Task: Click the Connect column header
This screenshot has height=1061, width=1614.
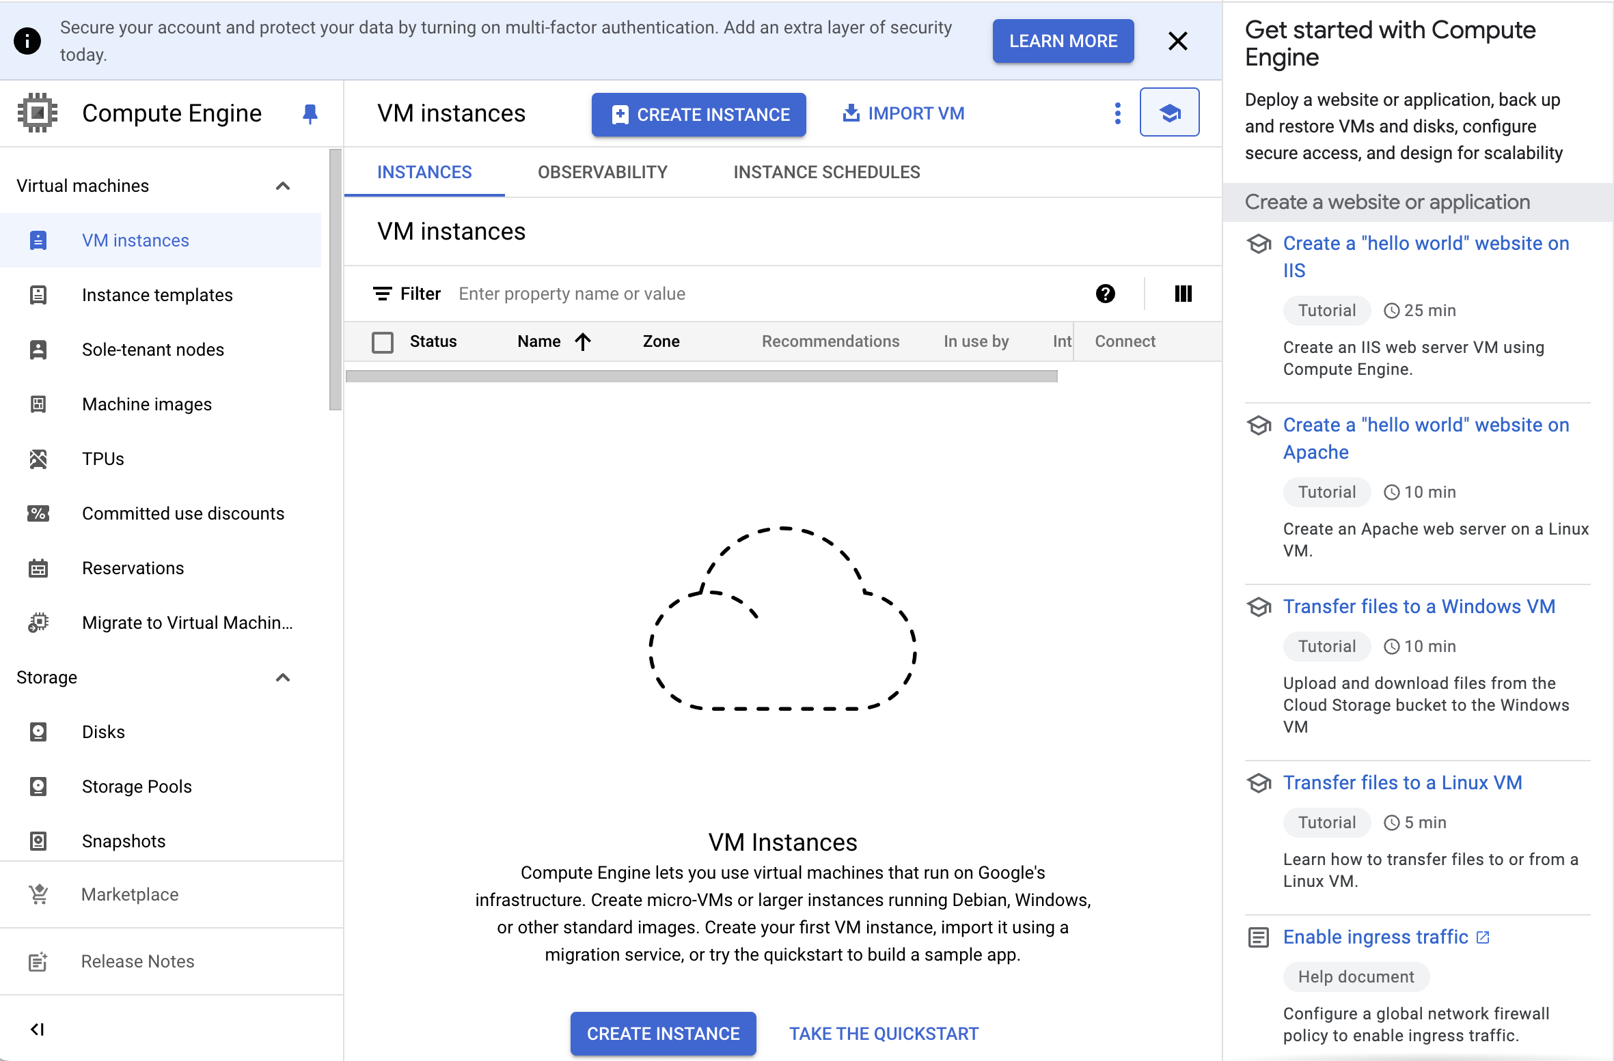Action: [x=1125, y=341]
